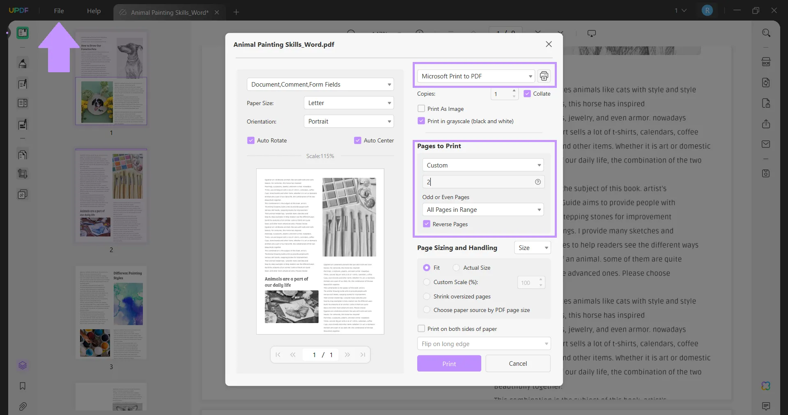Open the Protect PDF lock icon
The width and height of the screenshot is (788, 415).
click(766, 103)
